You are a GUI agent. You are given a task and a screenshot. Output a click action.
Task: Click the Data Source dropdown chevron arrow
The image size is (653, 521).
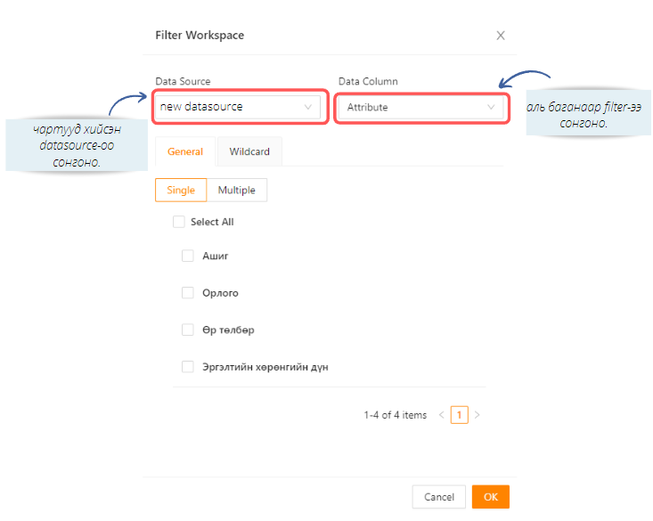click(x=308, y=107)
